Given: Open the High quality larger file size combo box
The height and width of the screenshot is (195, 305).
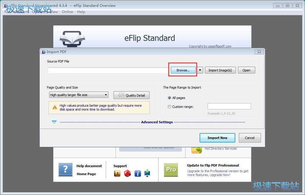Looking at the screenshot, I should click(79, 95).
